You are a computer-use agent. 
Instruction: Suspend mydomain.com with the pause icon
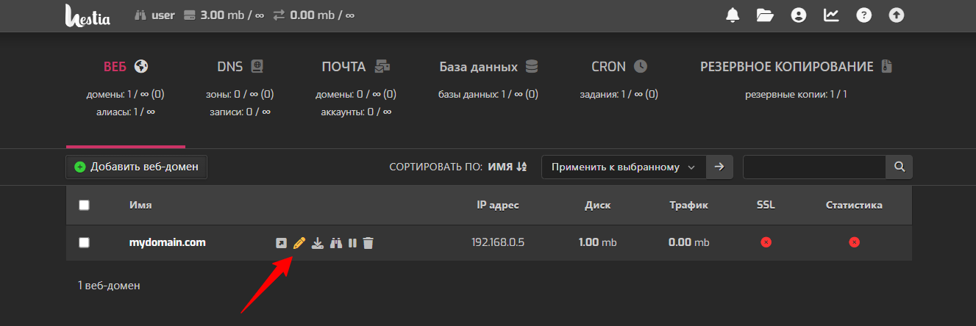pyautogui.click(x=352, y=243)
